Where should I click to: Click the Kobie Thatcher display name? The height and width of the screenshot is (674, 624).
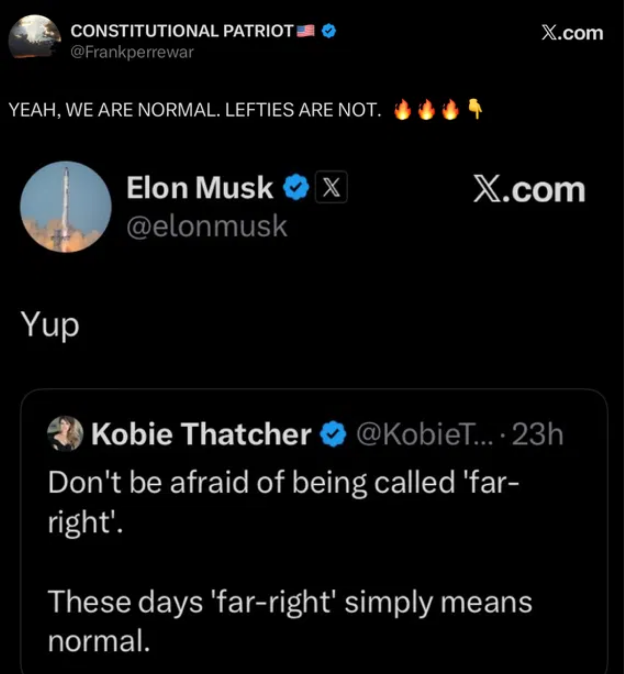201,434
